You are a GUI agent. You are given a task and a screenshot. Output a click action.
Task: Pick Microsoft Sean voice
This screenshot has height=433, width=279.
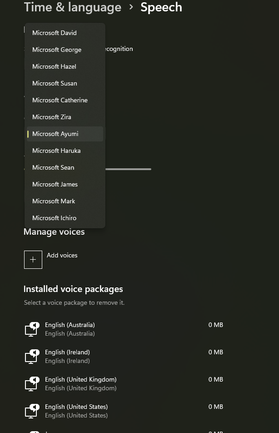point(65,168)
